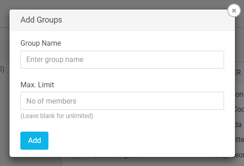Focus the Enter group name field
The height and width of the screenshot is (166, 244).
click(x=122, y=60)
